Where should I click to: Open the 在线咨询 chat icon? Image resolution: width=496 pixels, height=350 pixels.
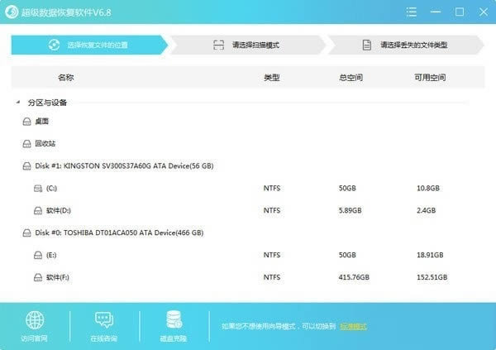(x=104, y=320)
